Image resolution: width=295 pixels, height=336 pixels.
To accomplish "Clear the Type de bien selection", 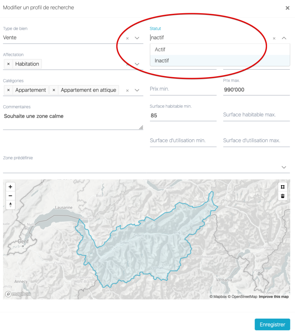I will [127, 38].
